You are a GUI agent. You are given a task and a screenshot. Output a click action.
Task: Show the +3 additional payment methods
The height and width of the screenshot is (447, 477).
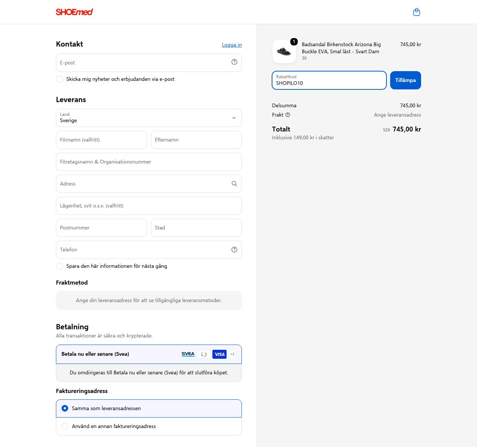click(232, 354)
